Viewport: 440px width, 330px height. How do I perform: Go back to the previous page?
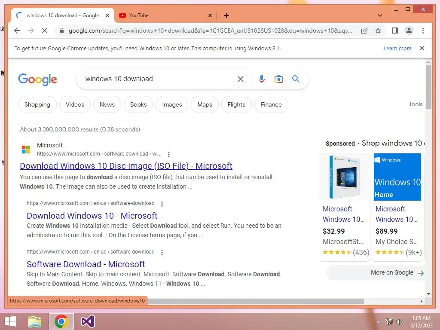click(17, 31)
